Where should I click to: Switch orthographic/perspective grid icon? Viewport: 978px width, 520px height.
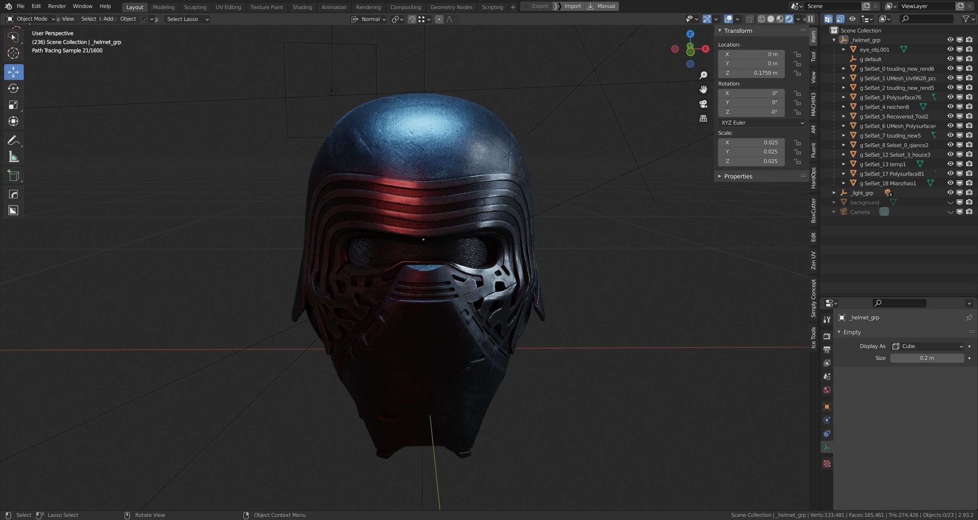(703, 118)
